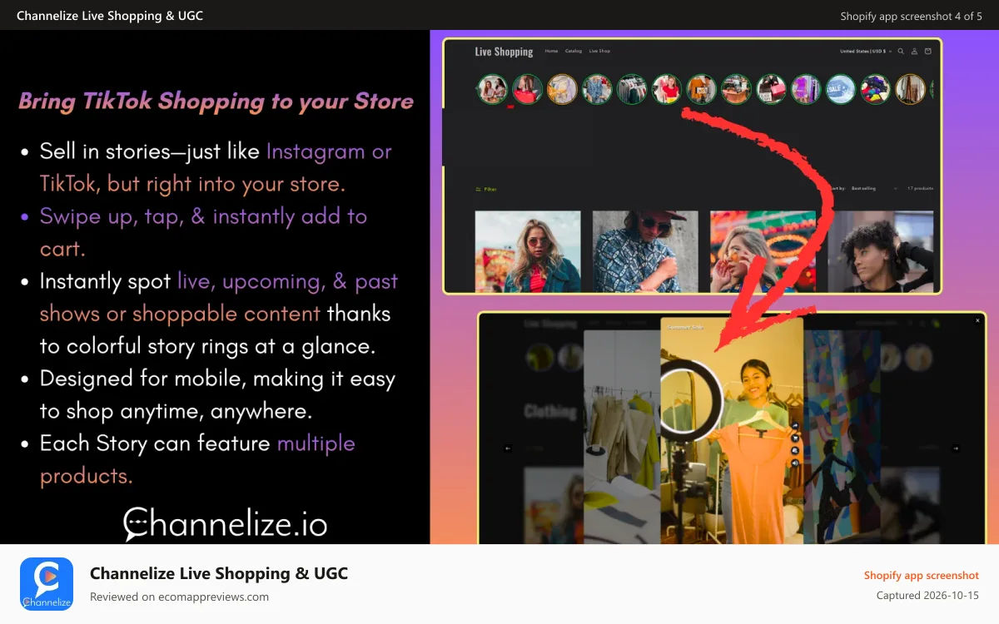Image resolution: width=999 pixels, height=624 pixels.
Task: Open the SALE story circle
Action: point(841,89)
